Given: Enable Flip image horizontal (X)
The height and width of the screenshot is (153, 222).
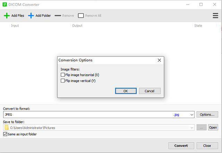Looking at the screenshot, I should [x=63, y=75].
